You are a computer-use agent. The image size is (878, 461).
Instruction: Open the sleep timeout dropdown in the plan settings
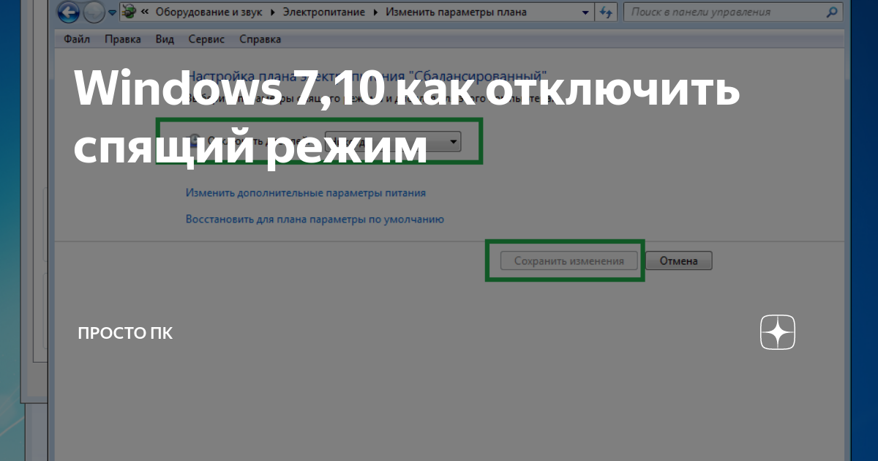point(393,141)
